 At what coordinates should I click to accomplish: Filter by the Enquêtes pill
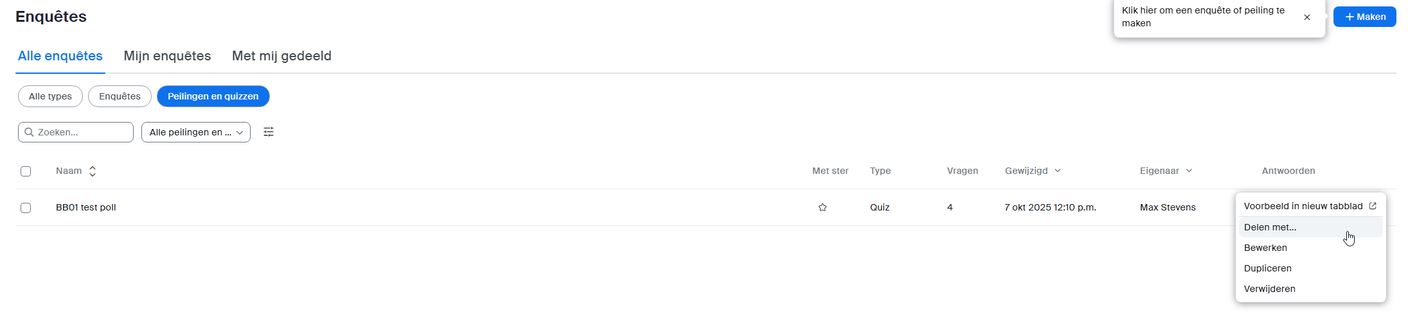point(120,96)
